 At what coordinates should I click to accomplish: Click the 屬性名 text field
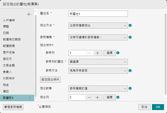[98, 14]
